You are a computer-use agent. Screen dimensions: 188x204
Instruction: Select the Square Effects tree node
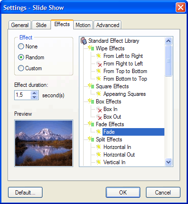point(112,86)
